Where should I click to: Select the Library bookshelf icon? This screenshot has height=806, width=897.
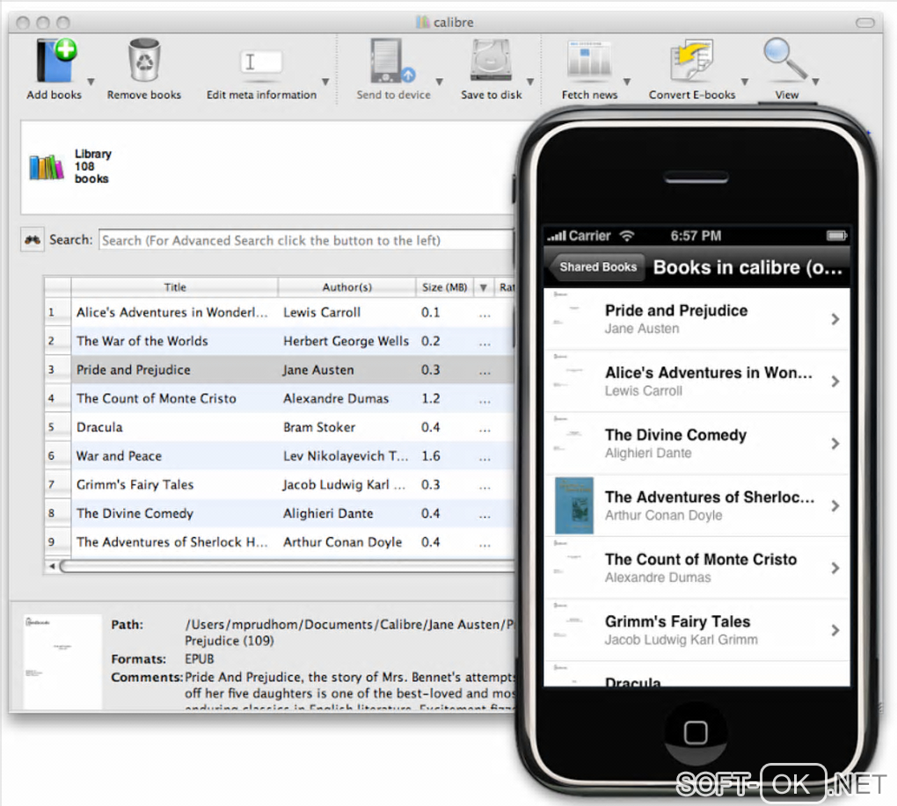(x=47, y=167)
